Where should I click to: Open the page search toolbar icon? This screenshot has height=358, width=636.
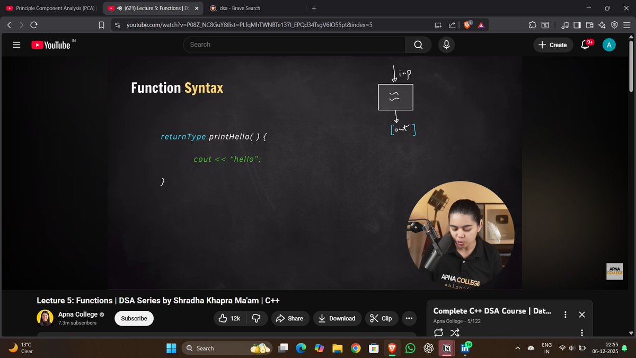(x=545, y=24)
